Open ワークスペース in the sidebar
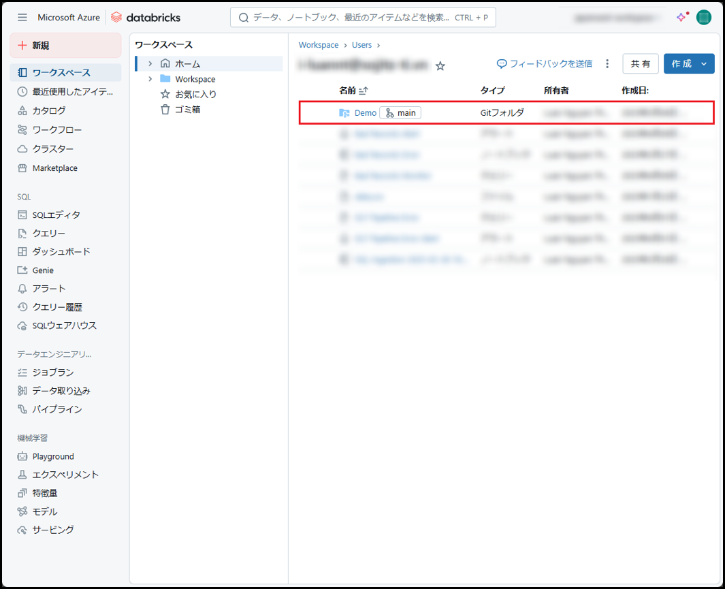Screen dimensions: 725x589 click(x=65, y=73)
